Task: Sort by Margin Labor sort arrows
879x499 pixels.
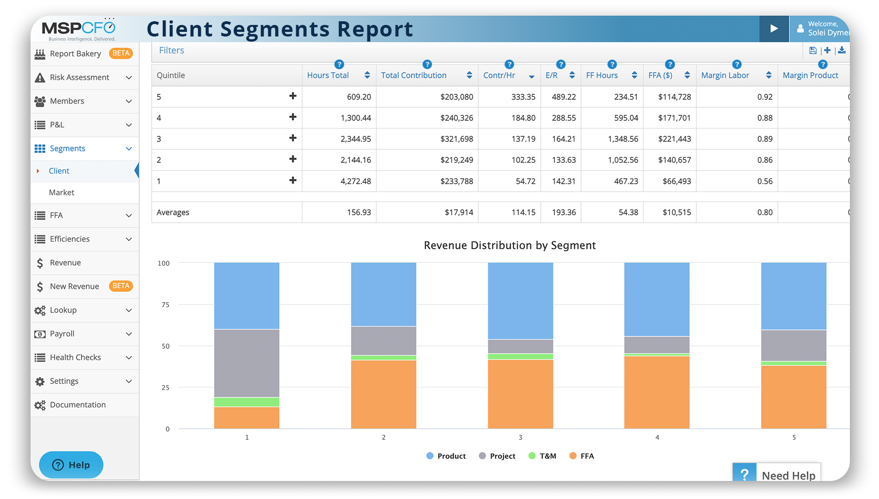Action: [x=768, y=75]
